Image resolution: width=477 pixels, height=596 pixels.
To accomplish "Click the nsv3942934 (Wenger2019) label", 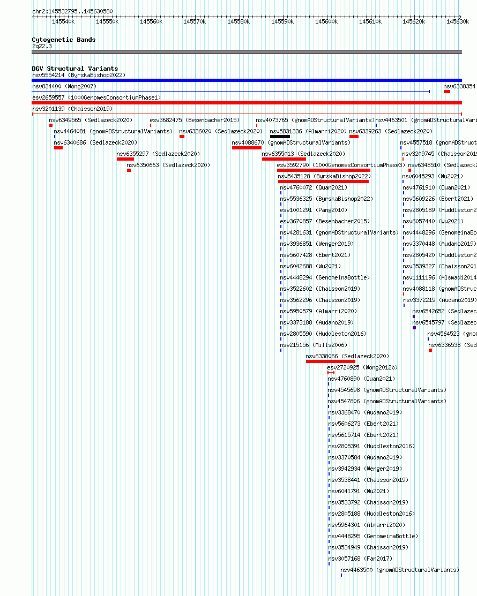I will coord(365,469).
